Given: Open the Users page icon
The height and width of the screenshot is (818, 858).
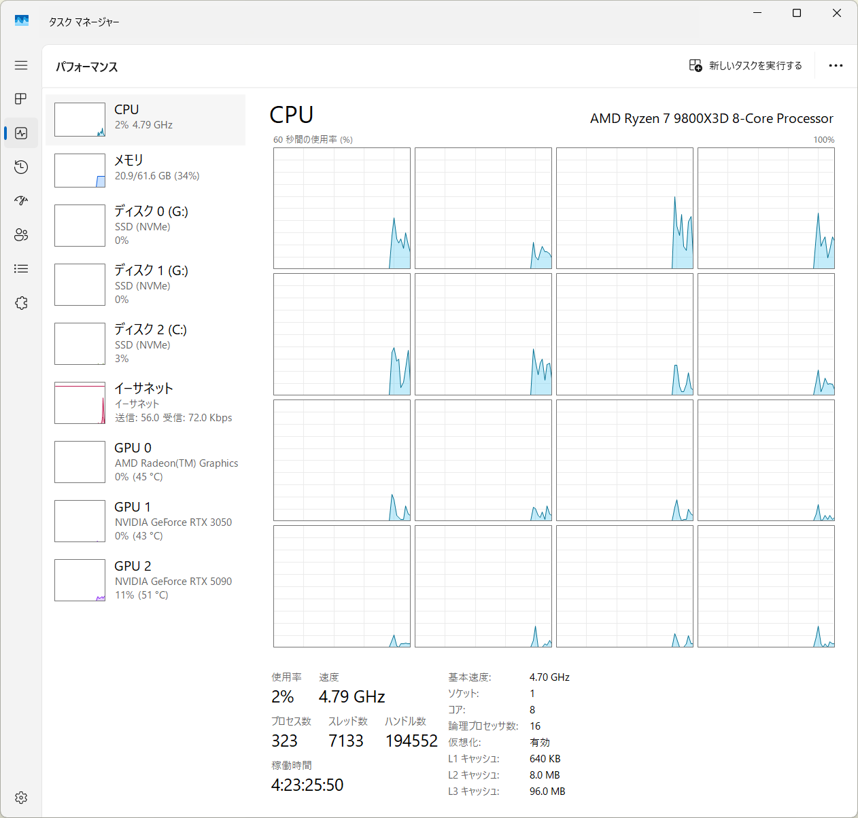Looking at the screenshot, I should click(x=21, y=235).
